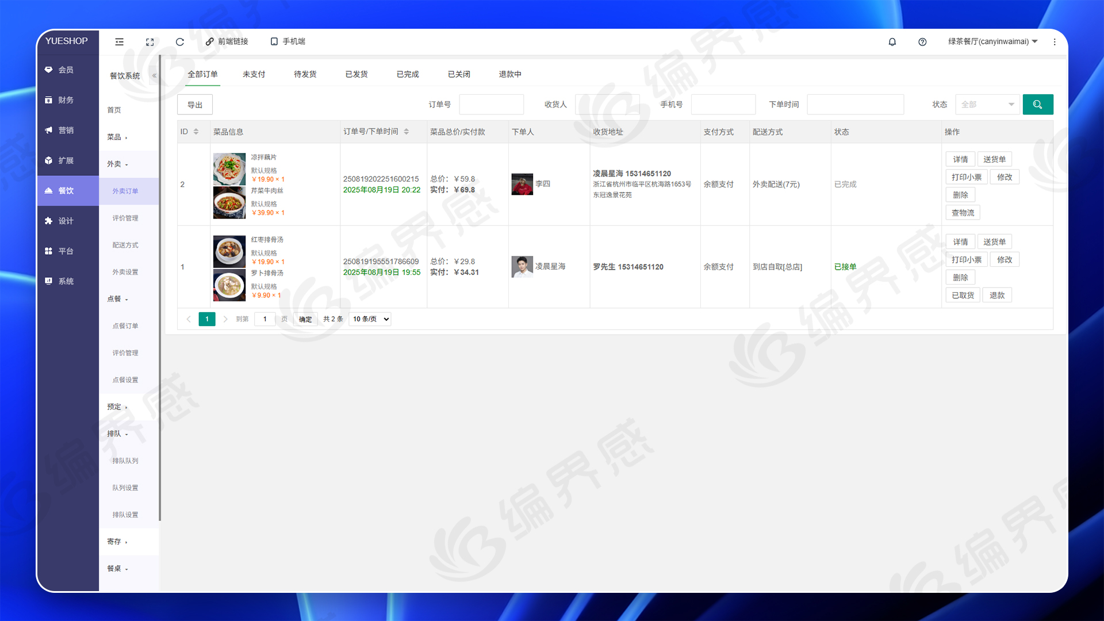Expand the 餐桌 submenu group
This screenshot has height=621, width=1104.
(x=129, y=569)
